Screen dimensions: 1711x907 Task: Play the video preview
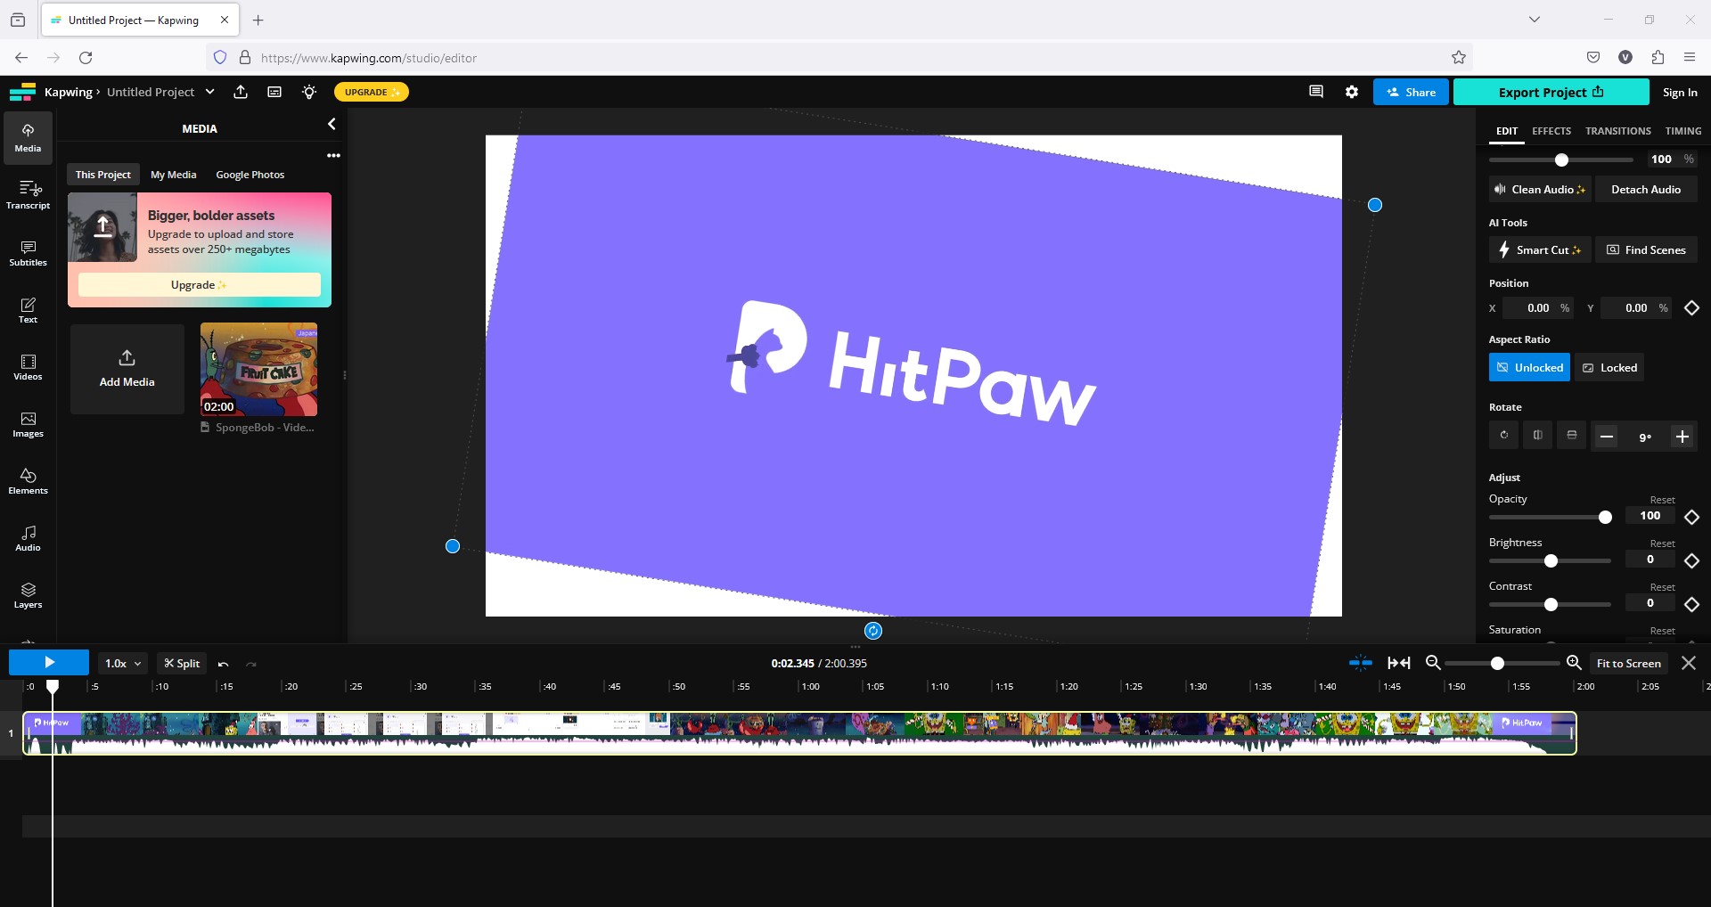click(x=49, y=662)
